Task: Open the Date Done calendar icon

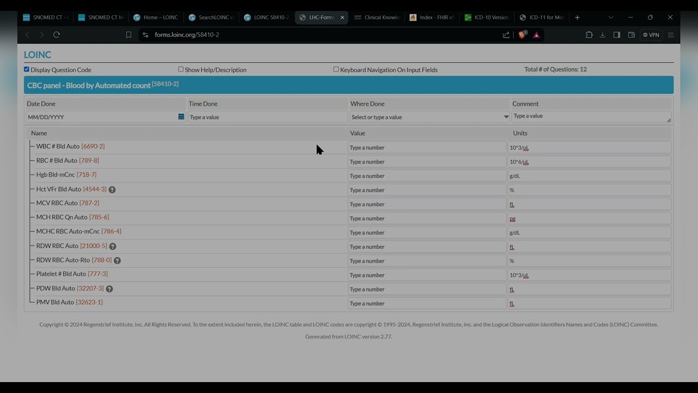Action: [181, 117]
